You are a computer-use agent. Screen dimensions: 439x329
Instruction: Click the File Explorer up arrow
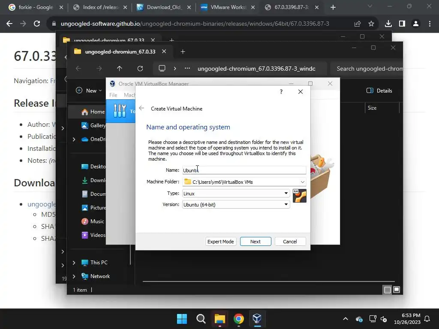coord(120,69)
